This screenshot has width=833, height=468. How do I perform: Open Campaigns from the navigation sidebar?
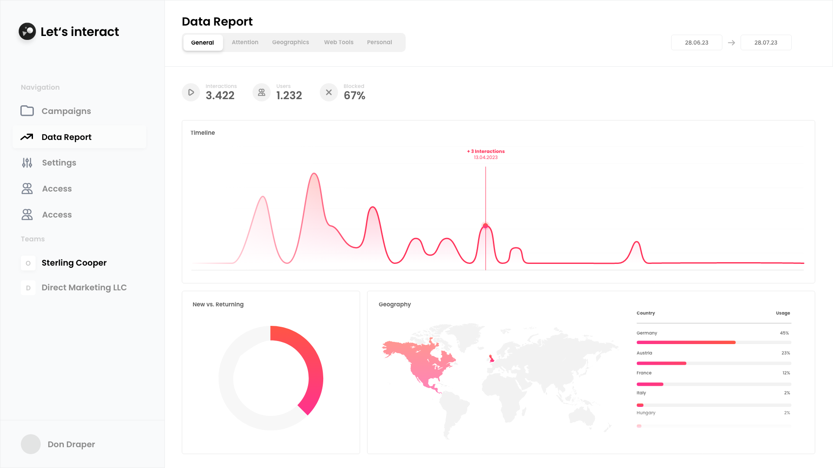66,111
